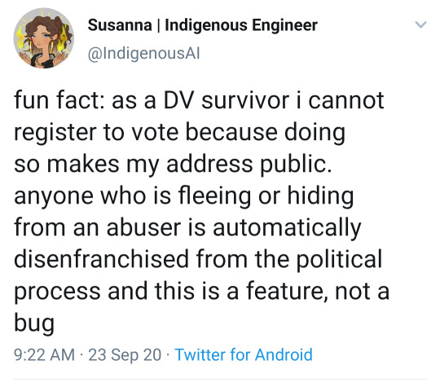Open the @IndigenousAI handle link
The height and width of the screenshot is (387, 440).
click(x=143, y=53)
